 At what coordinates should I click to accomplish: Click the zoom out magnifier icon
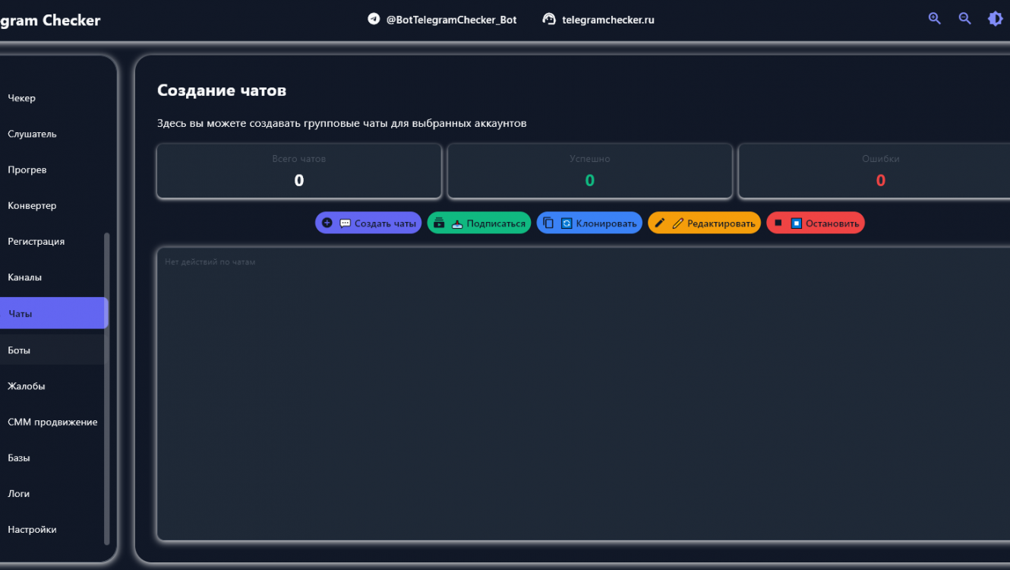pos(964,19)
